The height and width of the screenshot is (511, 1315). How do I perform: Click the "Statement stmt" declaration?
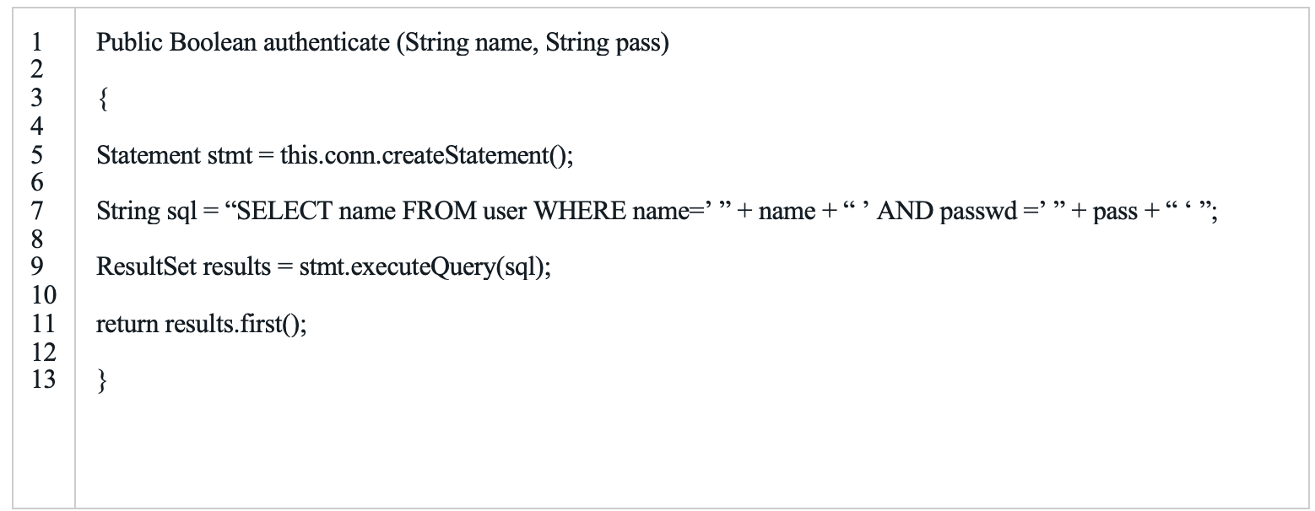174,156
